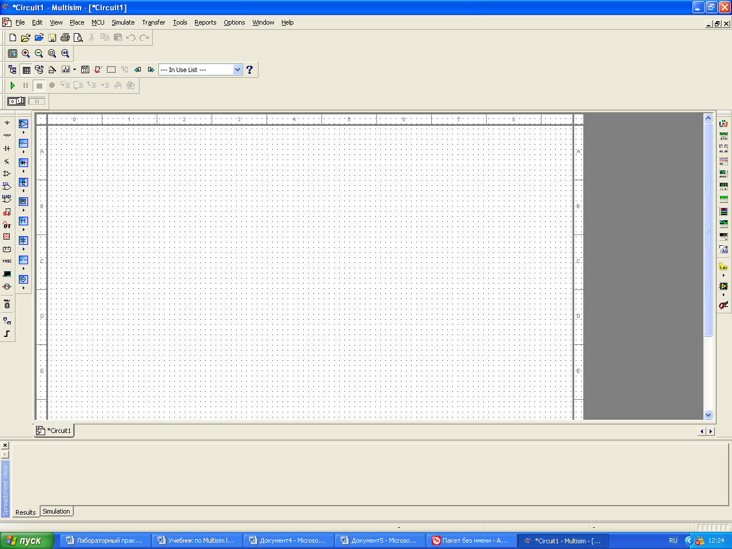This screenshot has height=549, width=732.
Task: Run the simulation with green play button
Action: pyautogui.click(x=13, y=86)
